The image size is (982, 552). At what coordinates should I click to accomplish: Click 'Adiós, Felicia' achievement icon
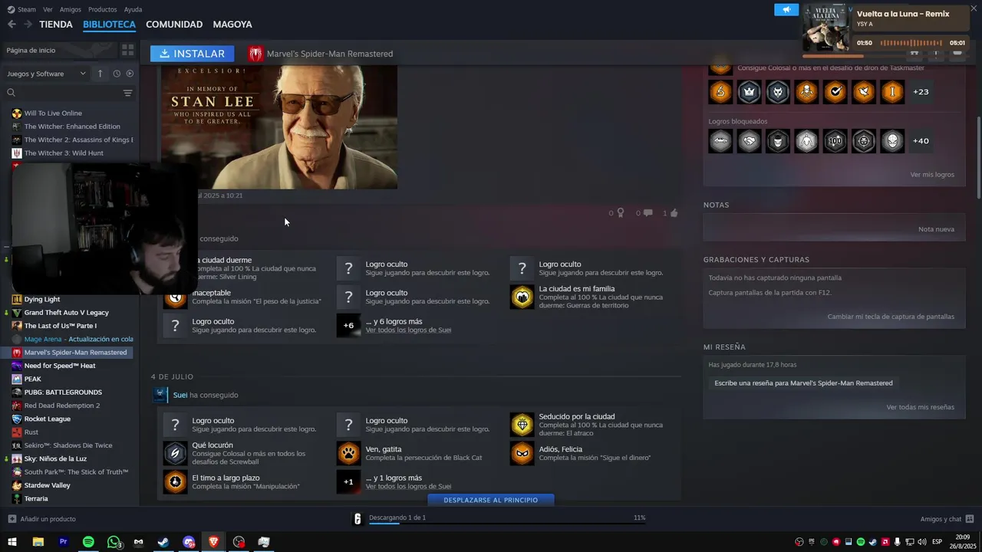pos(522,454)
